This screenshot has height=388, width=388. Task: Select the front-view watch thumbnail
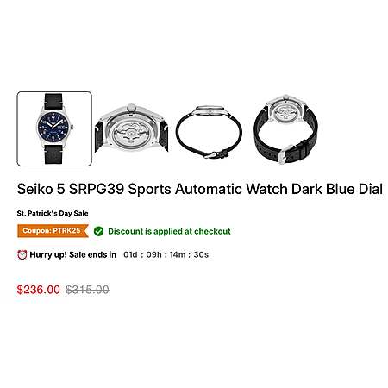point(54,128)
